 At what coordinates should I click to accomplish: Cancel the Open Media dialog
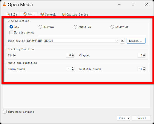[141, 118]
